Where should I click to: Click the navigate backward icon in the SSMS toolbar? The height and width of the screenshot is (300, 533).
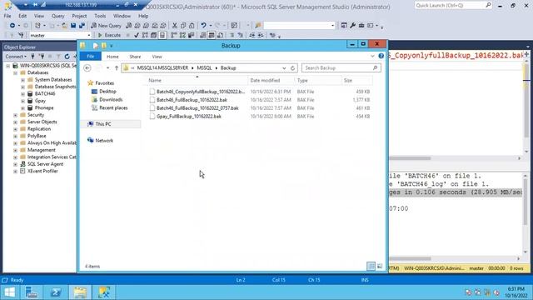click(12, 26)
